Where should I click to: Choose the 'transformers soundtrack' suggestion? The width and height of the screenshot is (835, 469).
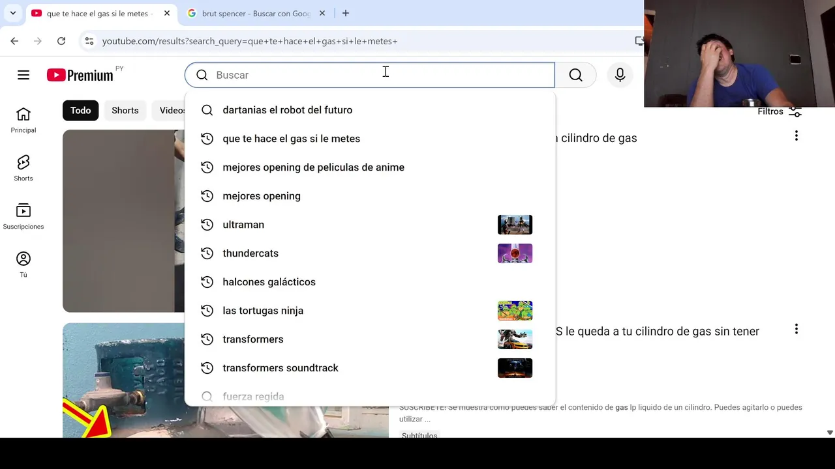point(370,368)
